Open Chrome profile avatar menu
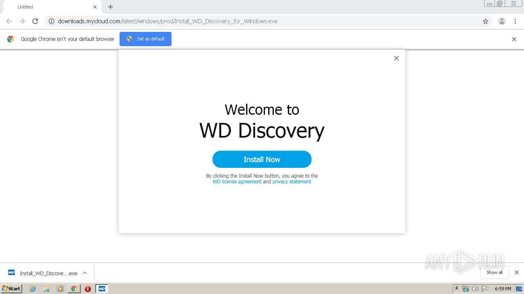The height and width of the screenshot is (294, 524). point(502,21)
